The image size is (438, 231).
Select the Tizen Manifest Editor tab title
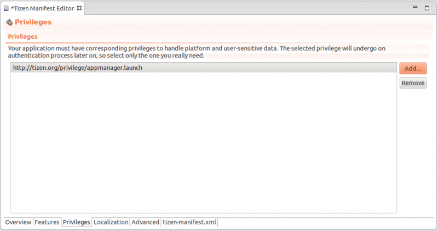point(43,9)
